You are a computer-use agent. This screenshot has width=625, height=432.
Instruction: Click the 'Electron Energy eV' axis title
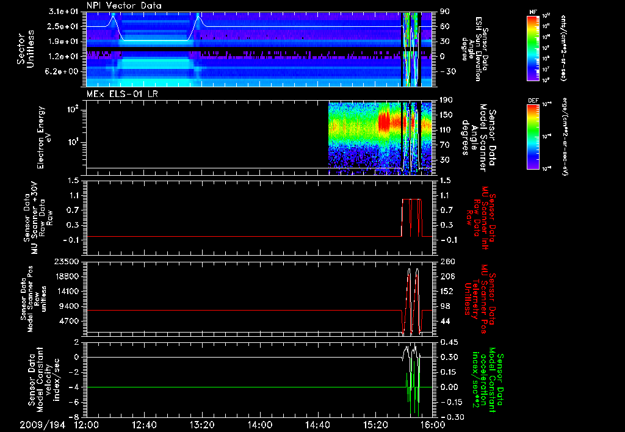tap(44, 137)
